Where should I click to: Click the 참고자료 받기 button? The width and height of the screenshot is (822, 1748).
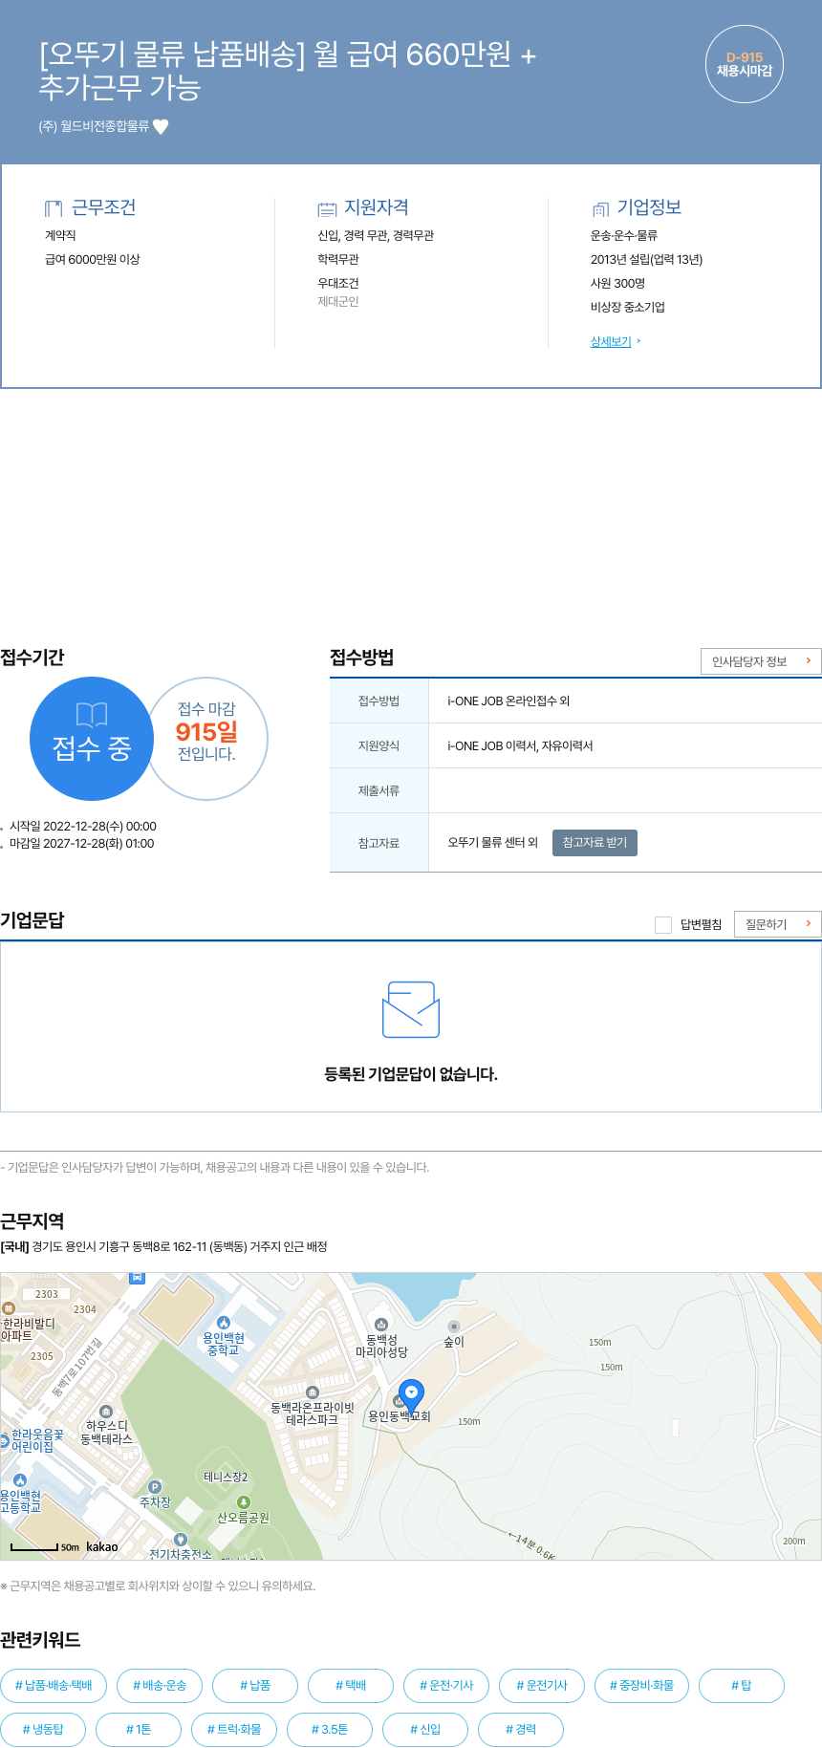(595, 842)
